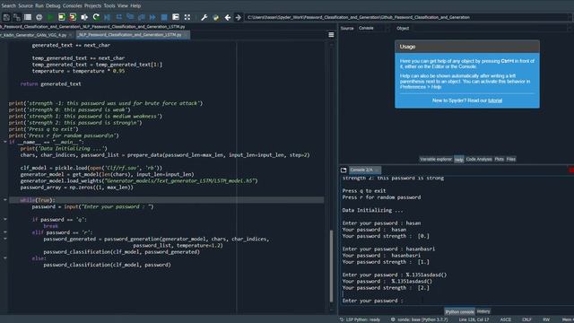Open the View menu
Viewport: 574px width, 323px height.
point(123,5)
